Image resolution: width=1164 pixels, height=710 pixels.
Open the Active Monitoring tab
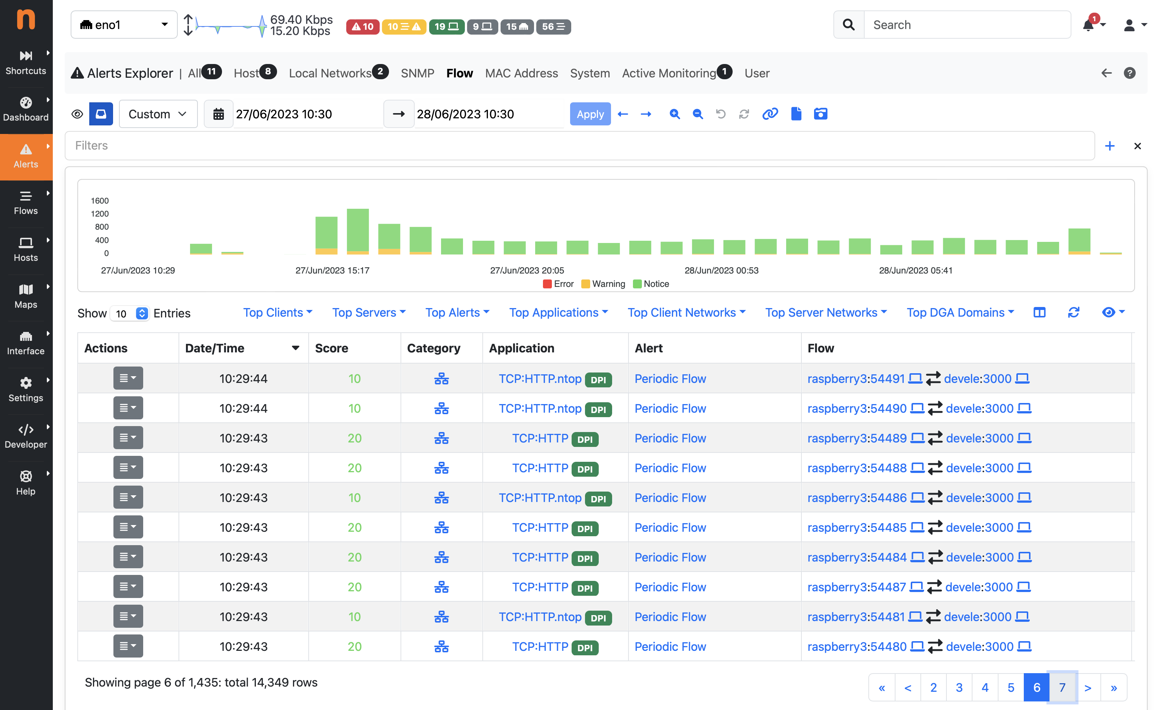pos(668,73)
